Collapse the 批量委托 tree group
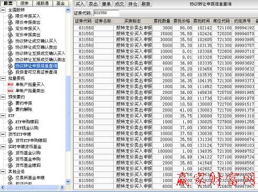The image size is (258, 192). [x=3, y=78]
